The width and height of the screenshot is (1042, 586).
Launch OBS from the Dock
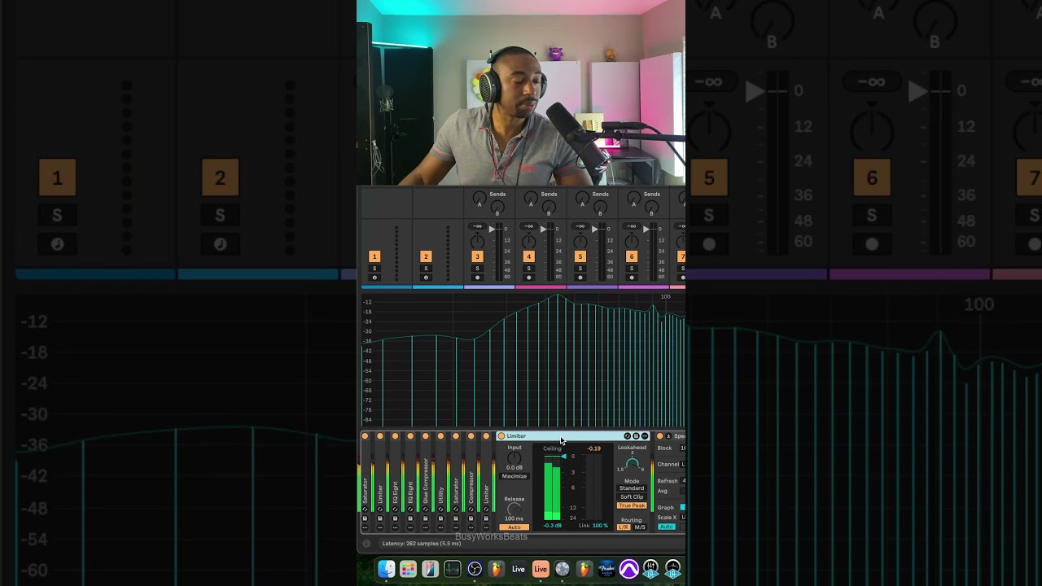click(x=475, y=570)
